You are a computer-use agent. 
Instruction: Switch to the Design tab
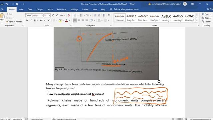click(x=40, y=9)
